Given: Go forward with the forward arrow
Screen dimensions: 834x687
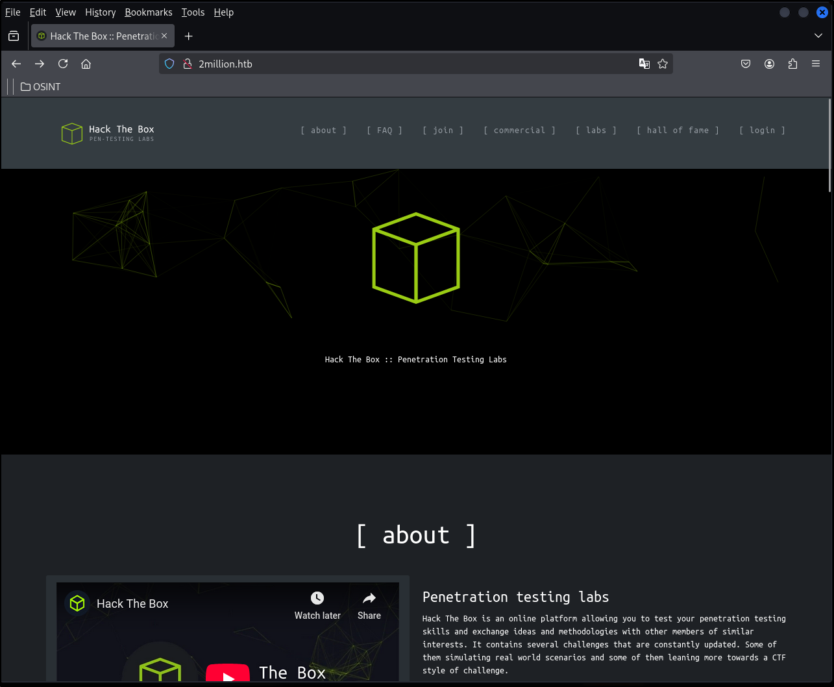Looking at the screenshot, I should (x=40, y=64).
